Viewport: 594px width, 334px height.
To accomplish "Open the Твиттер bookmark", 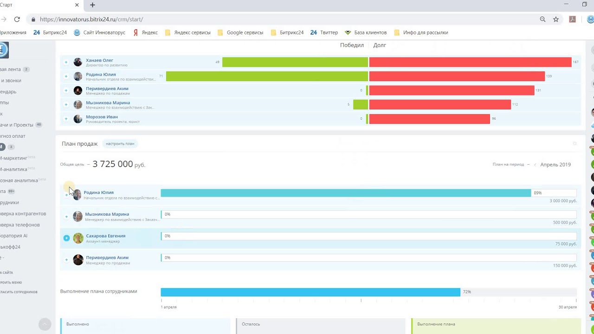I will 324,32.
